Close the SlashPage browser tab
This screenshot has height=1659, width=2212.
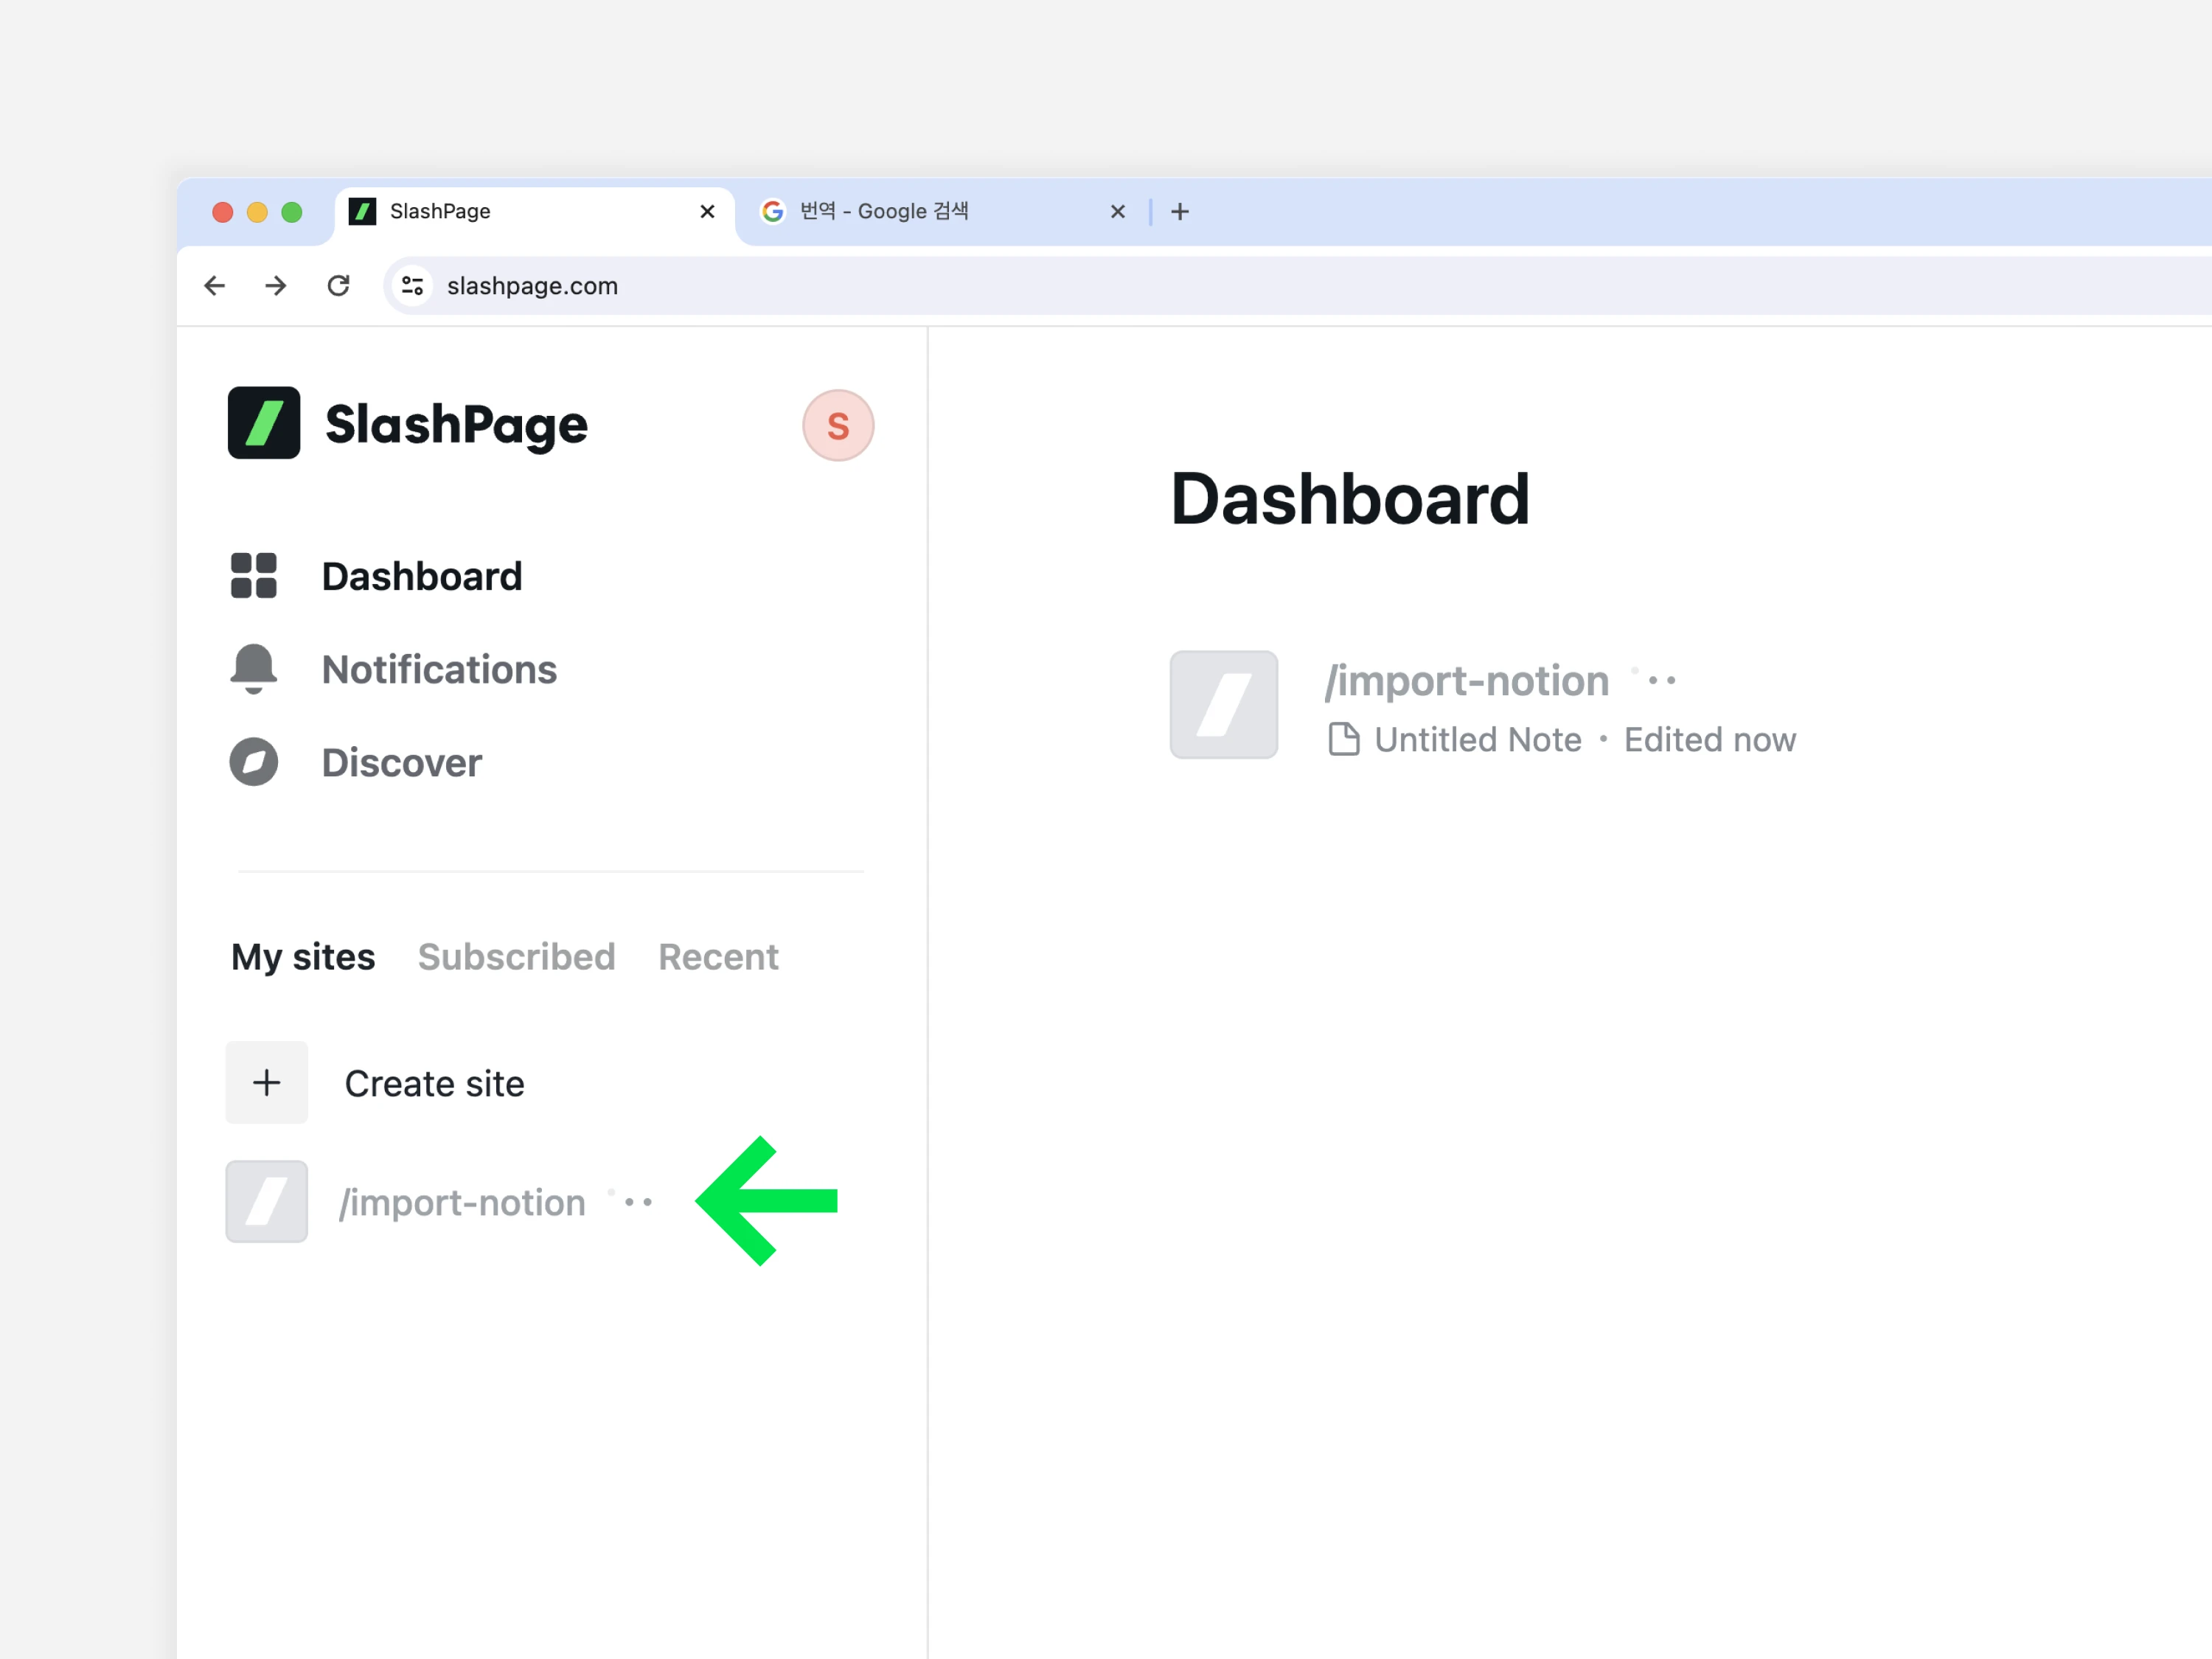(707, 212)
